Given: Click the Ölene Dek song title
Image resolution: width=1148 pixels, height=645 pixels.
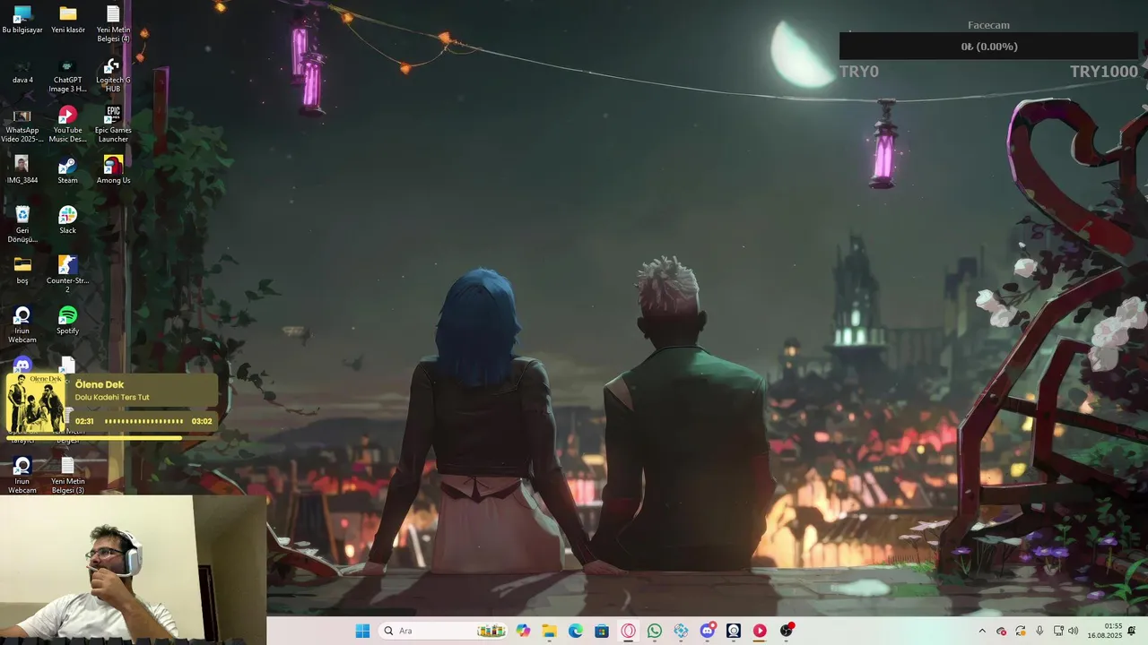Looking at the screenshot, I should click(100, 384).
